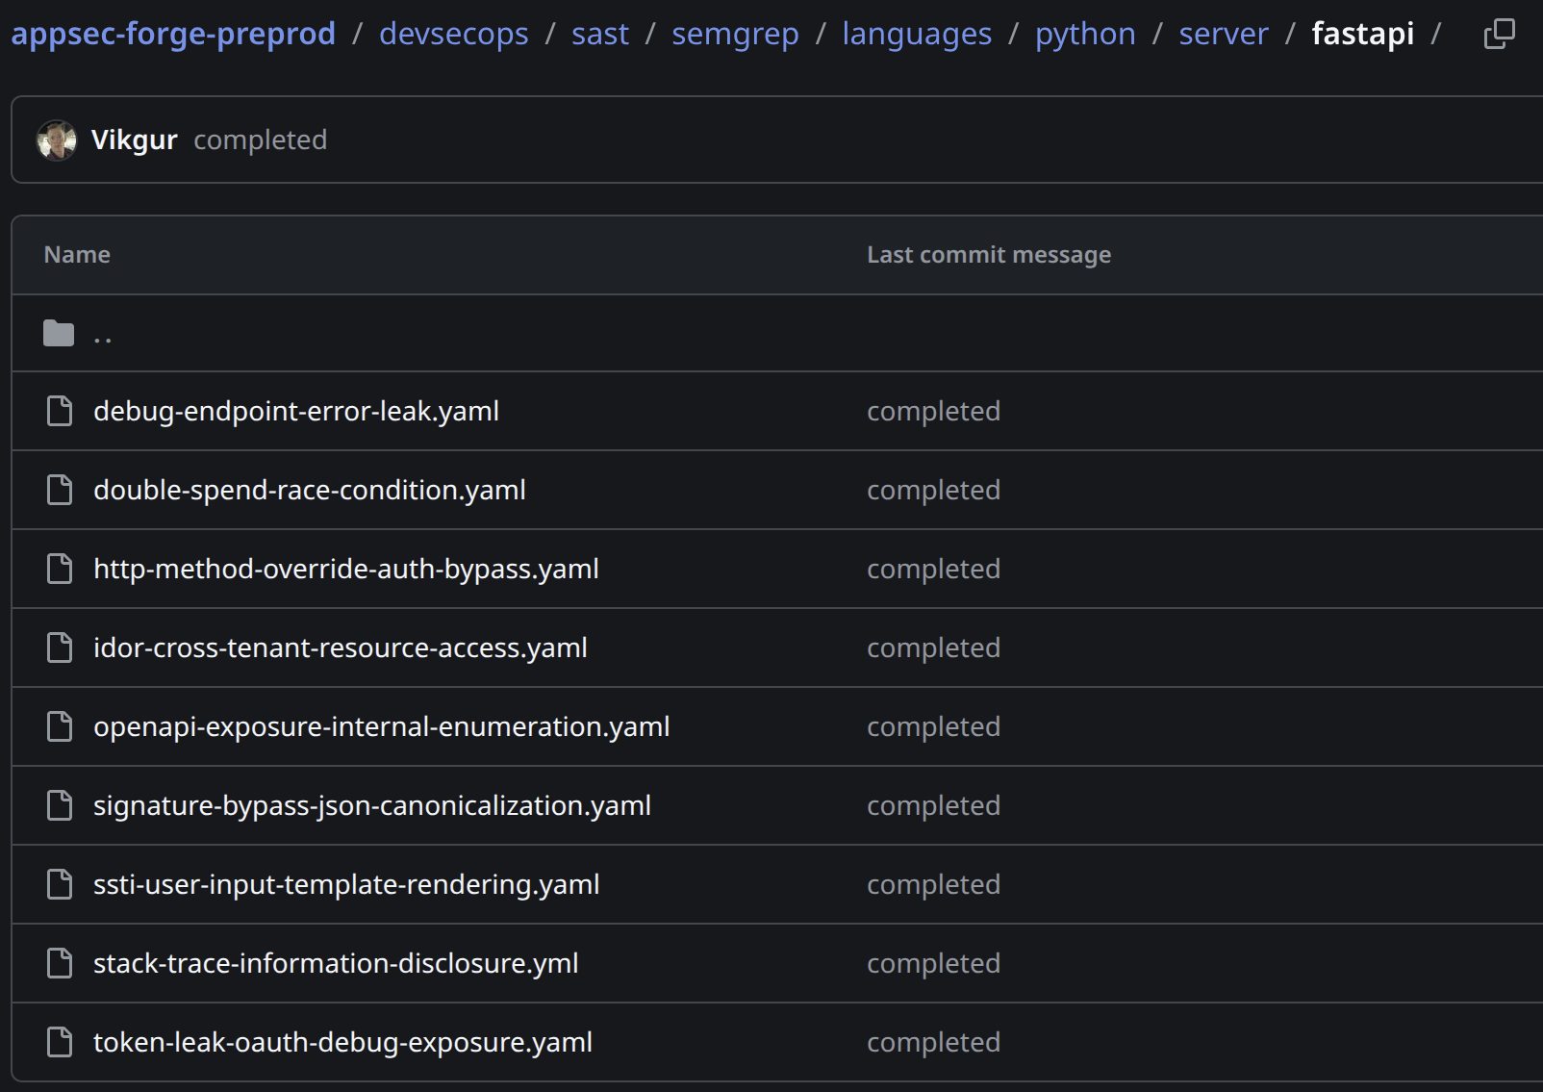
Task: Open signature-bypass-json-canonicalization.yaml file
Action: click(372, 805)
